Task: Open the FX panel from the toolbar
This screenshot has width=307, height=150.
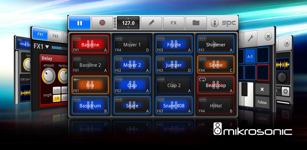Action: click(174, 23)
